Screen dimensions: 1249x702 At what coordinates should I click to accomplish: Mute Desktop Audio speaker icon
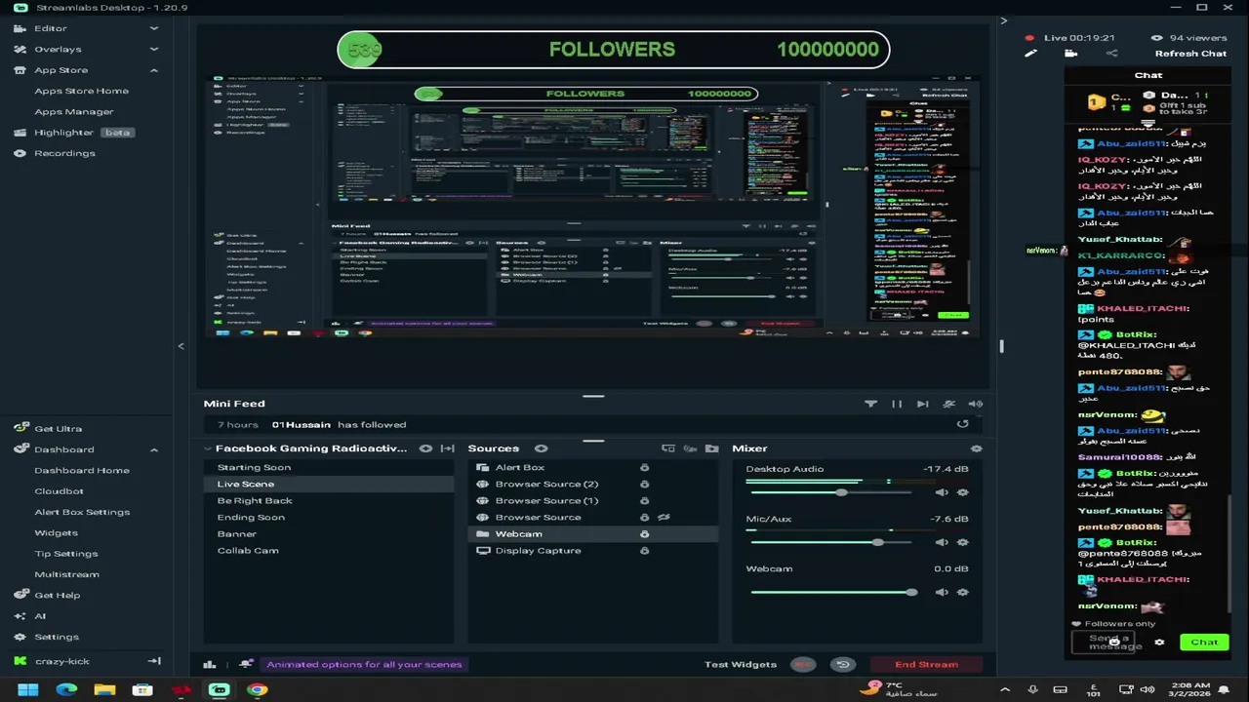pyautogui.click(x=942, y=492)
